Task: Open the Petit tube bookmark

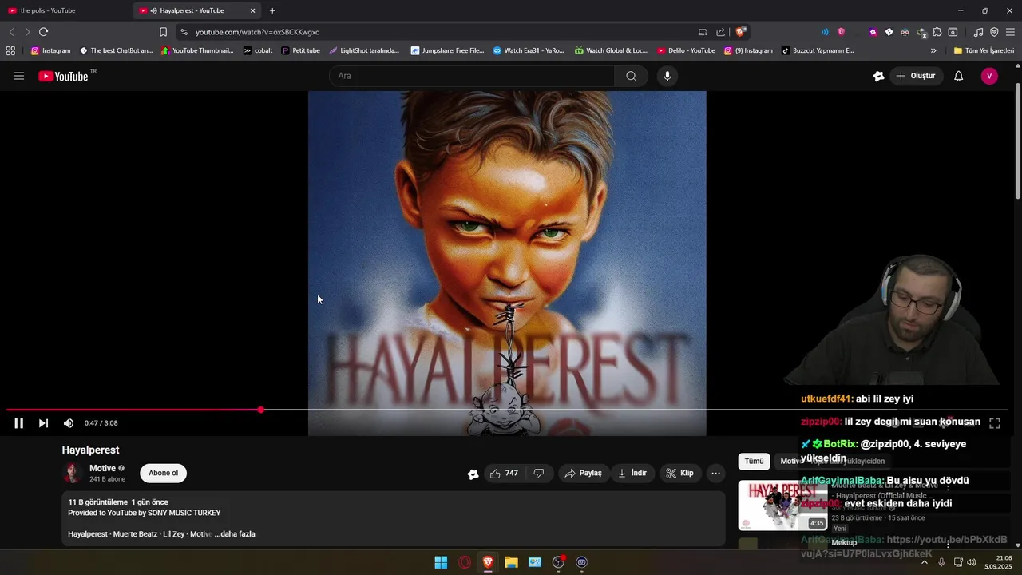Action: point(300,50)
